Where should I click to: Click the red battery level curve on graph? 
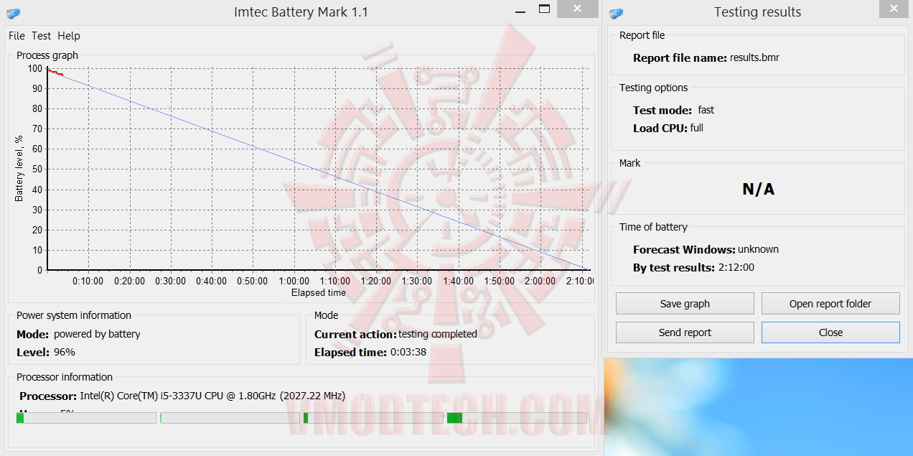(x=55, y=73)
